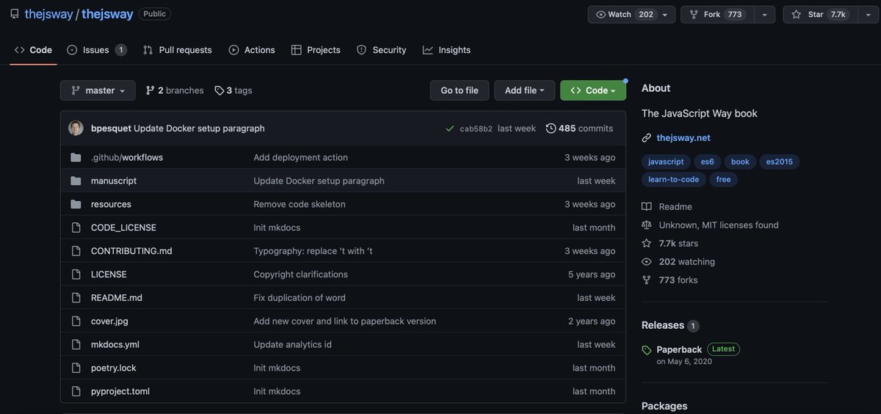Click 'Update Docker setup paragraph' in header row
881x414 pixels.
tap(199, 128)
